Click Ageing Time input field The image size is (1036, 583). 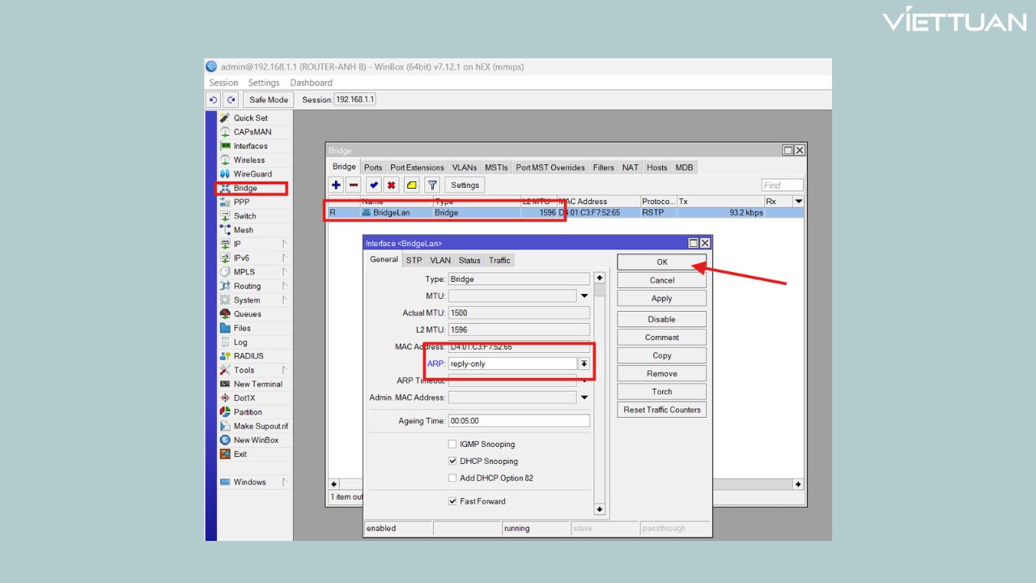(x=519, y=421)
